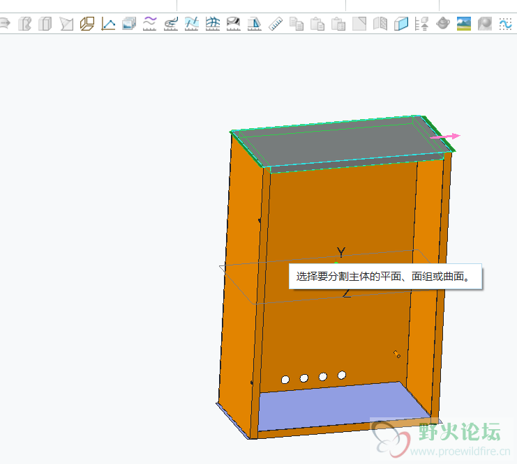Click the gray sphere appearance icon
The width and height of the screenshot is (517, 464).
(485, 24)
